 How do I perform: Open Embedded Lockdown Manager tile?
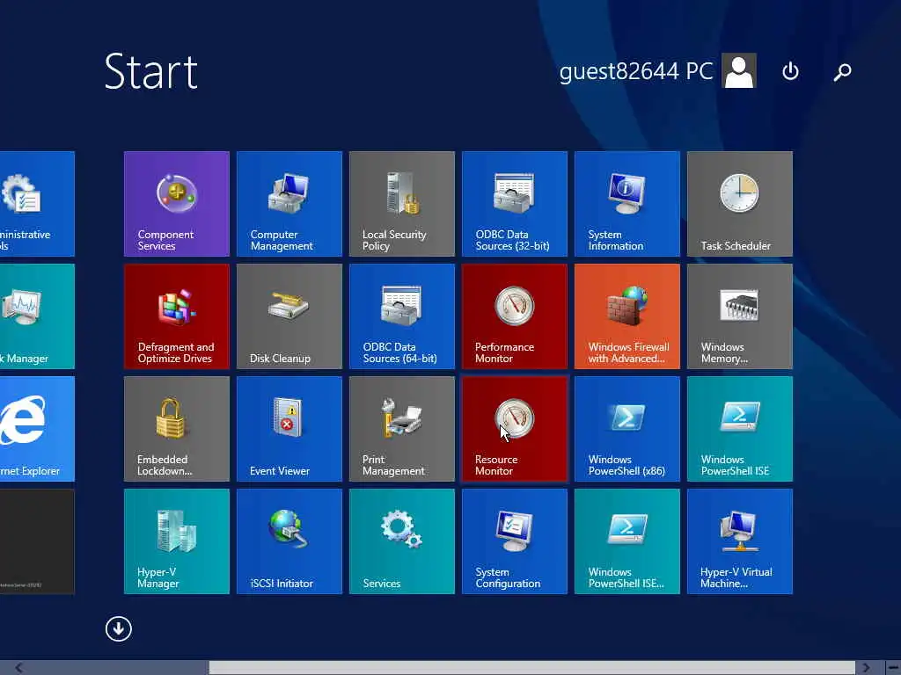pos(176,429)
